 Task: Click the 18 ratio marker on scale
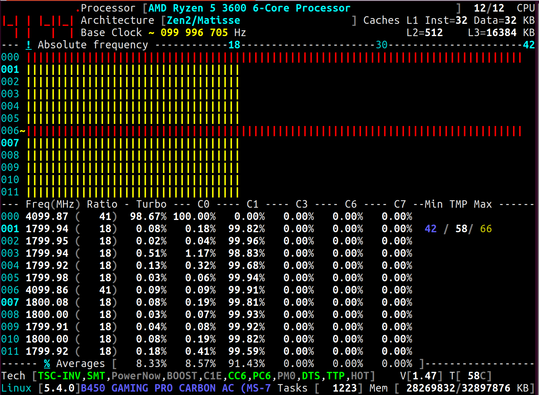point(234,45)
